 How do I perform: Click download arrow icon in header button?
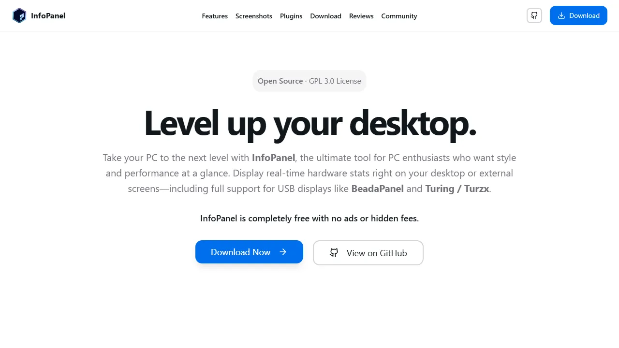point(561,15)
